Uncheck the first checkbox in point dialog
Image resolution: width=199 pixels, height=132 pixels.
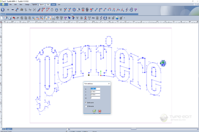86,103
